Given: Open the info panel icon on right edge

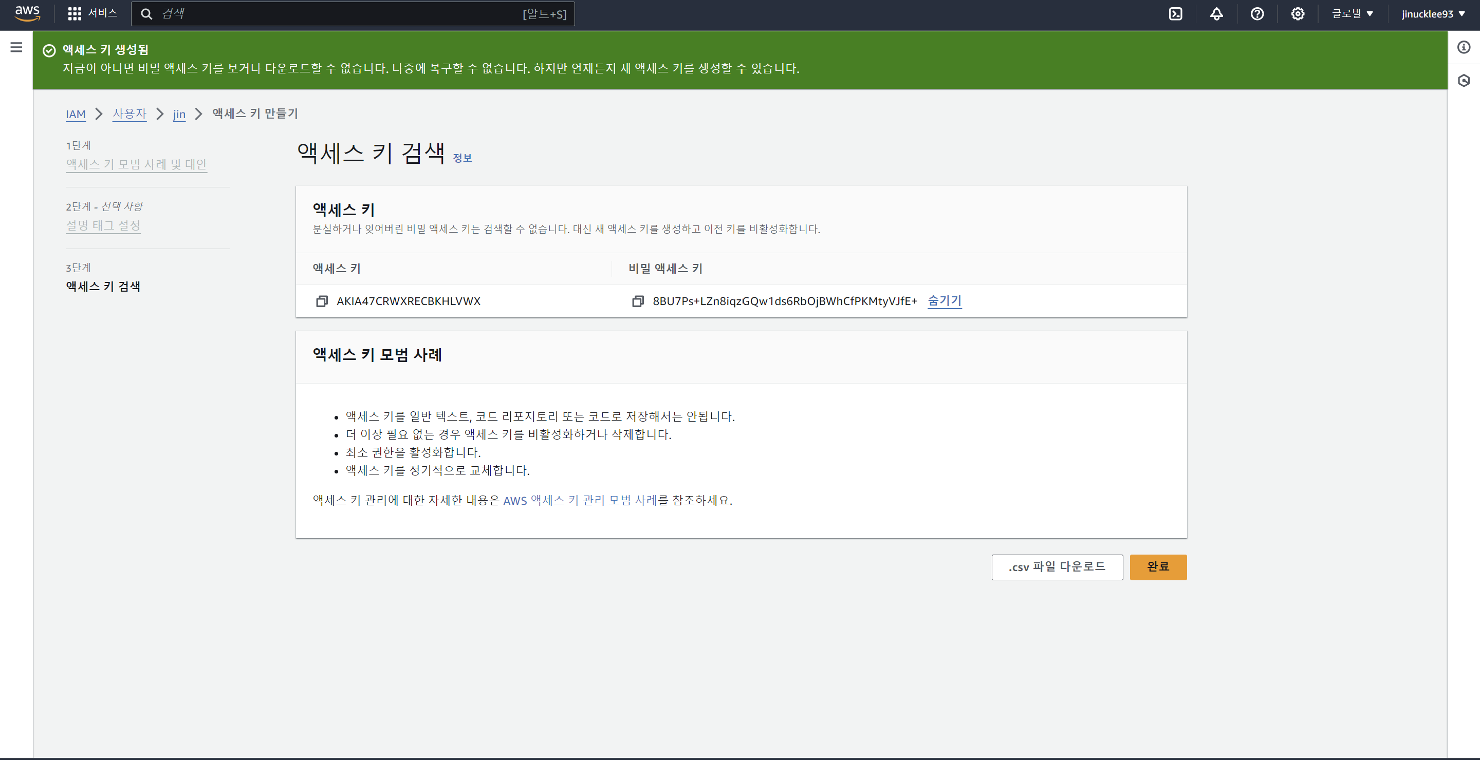Looking at the screenshot, I should (x=1464, y=47).
